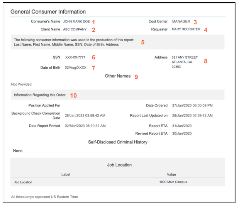The image size is (239, 206).
Task: Click the Report ETA date 31/Jan/2023
Action: pos(181,126)
